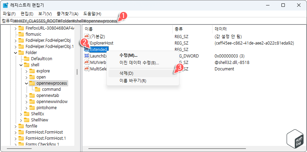307x152 pixels.
Task: Click the DefaultIcon key folder icon
Action: 27,58
